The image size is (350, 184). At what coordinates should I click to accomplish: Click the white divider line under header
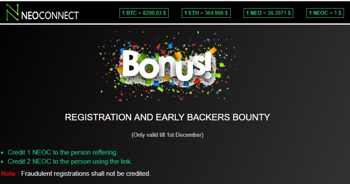click(175, 24)
